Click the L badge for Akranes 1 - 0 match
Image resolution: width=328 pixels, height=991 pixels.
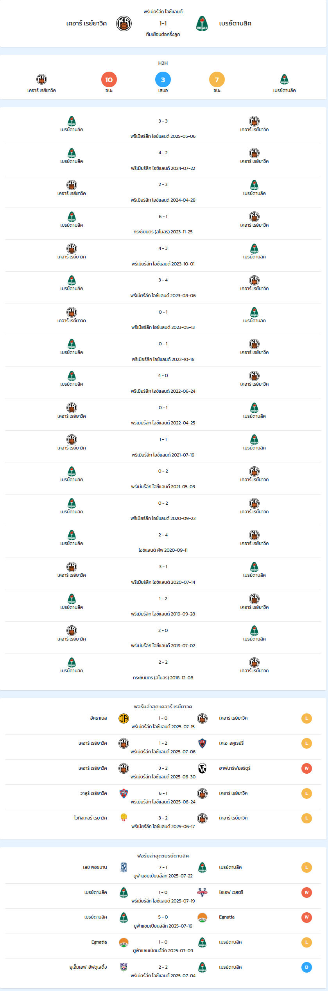(x=306, y=718)
